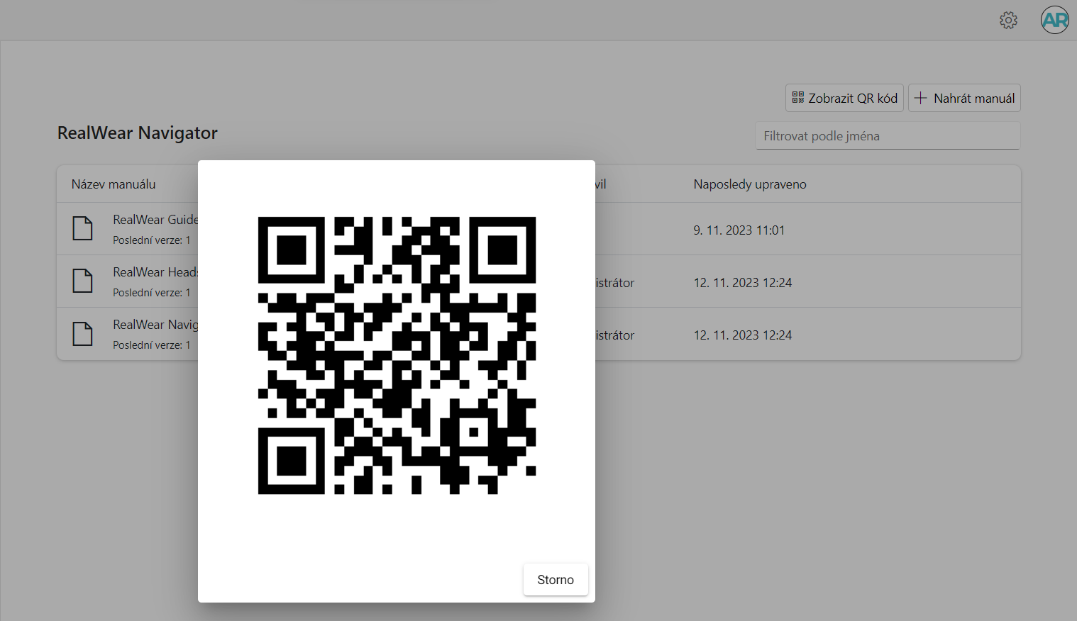Click the RealWear Navigator page heading

(x=138, y=133)
